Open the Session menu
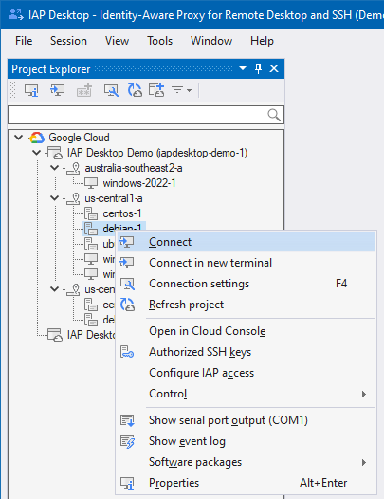Screen dimensions: 384x499 [68, 41]
